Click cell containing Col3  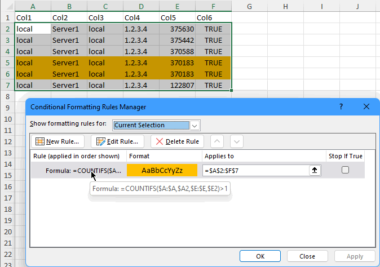coord(105,17)
